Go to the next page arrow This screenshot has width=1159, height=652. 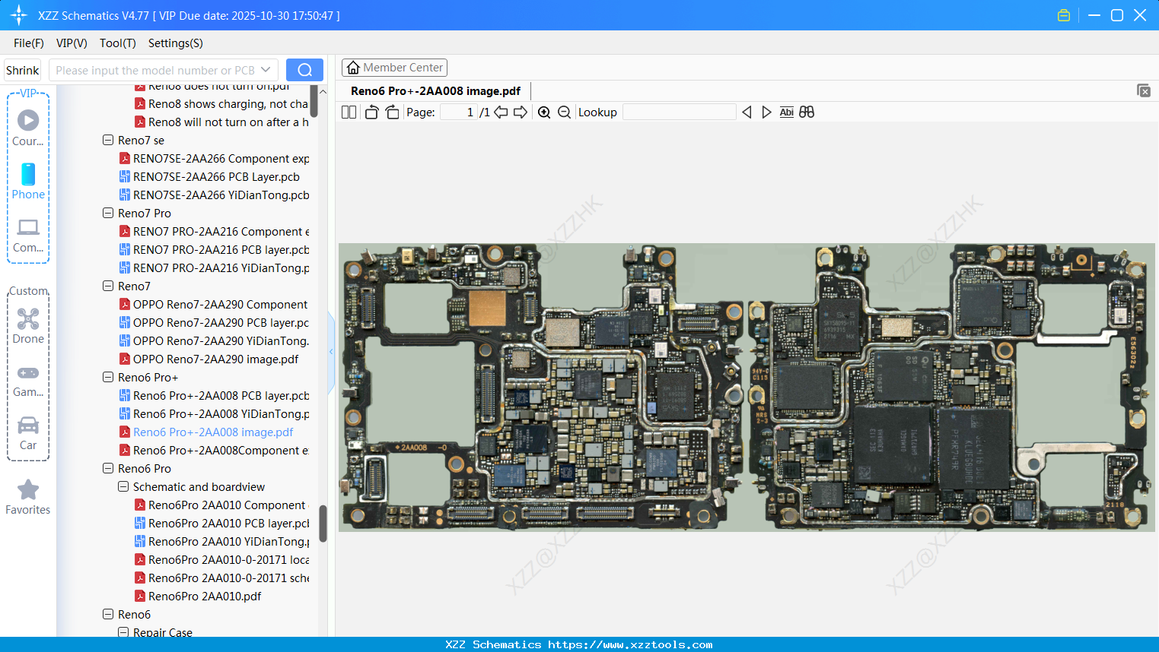pos(521,112)
